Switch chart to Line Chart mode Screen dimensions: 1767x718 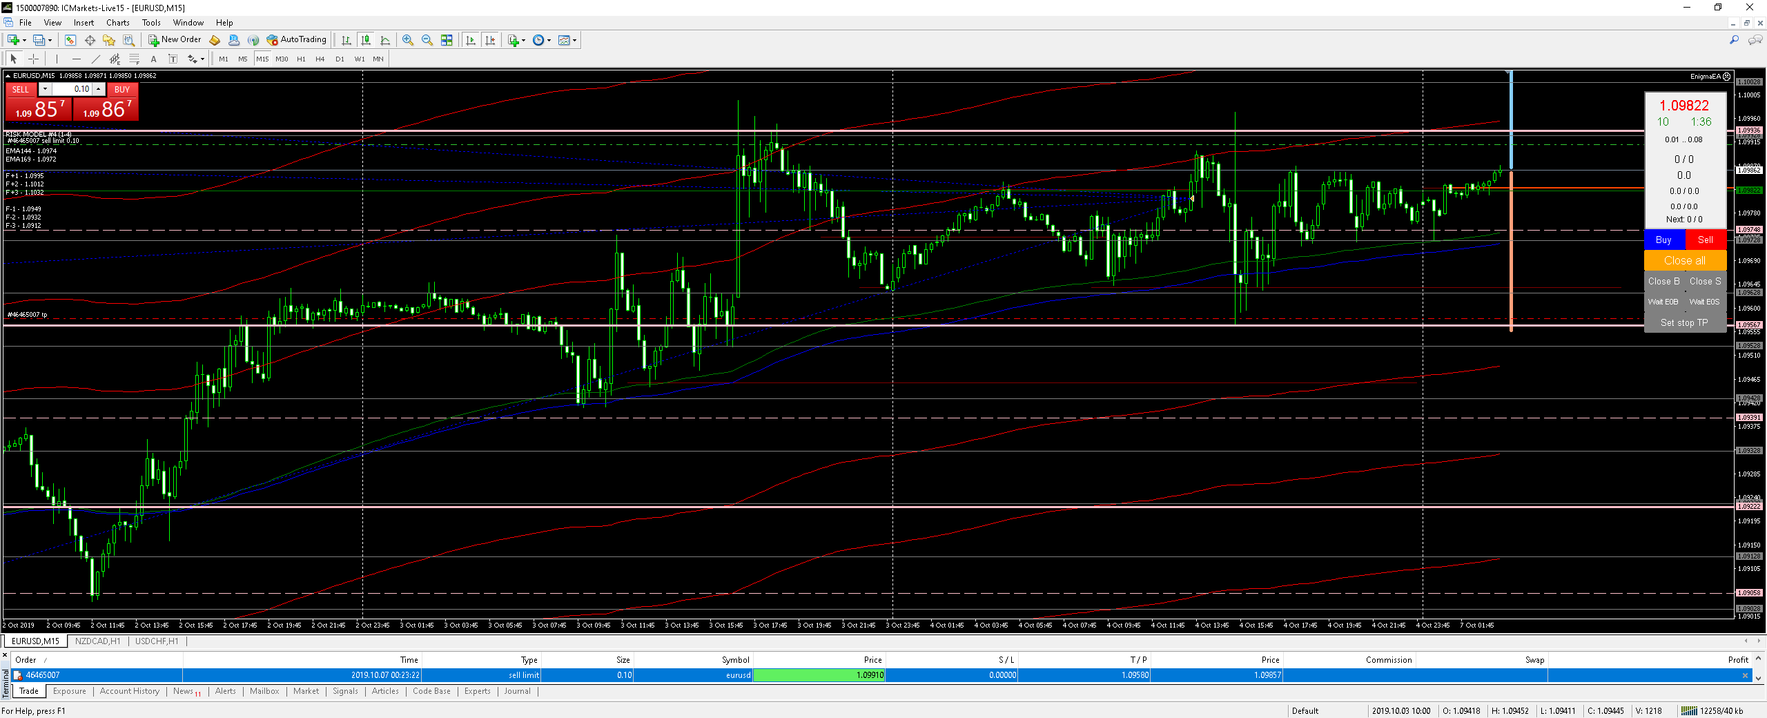[385, 40]
